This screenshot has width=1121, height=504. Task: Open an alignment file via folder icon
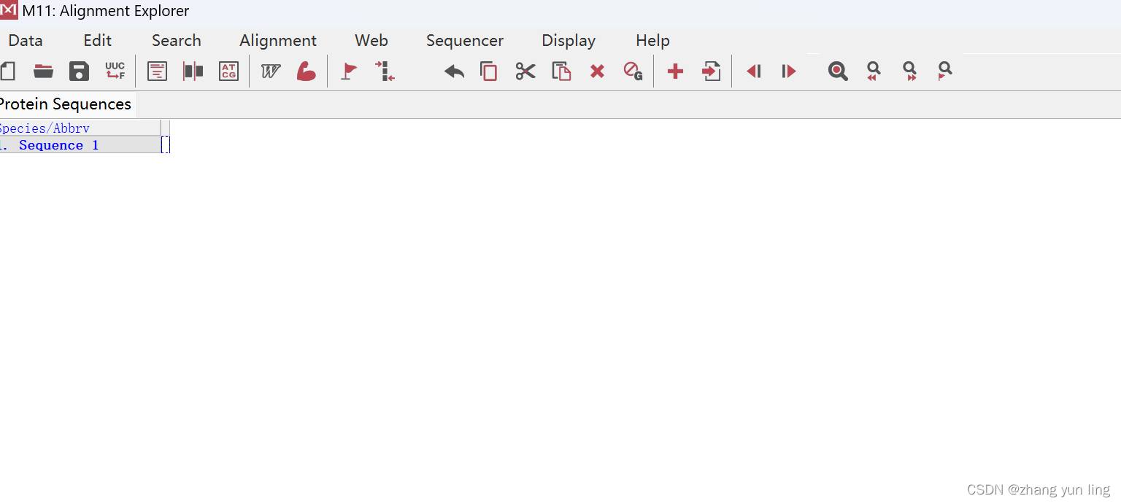click(44, 71)
